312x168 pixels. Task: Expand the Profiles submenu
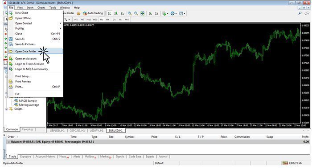tap(35, 28)
